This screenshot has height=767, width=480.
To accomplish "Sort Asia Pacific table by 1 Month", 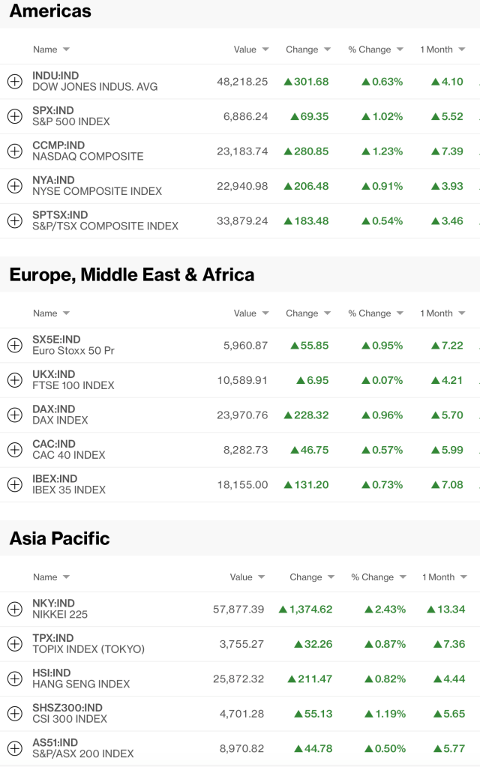I will [444, 577].
